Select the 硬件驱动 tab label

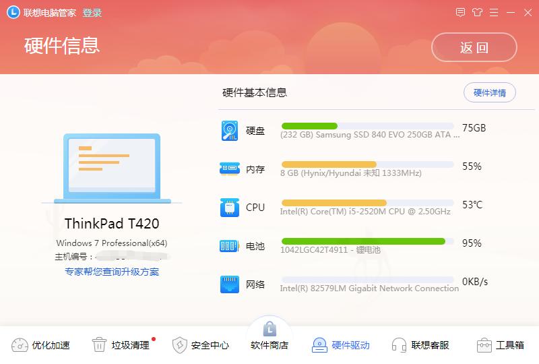coord(350,345)
